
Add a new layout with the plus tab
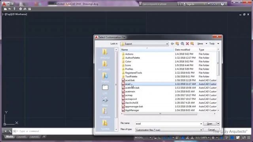click(44, 137)
